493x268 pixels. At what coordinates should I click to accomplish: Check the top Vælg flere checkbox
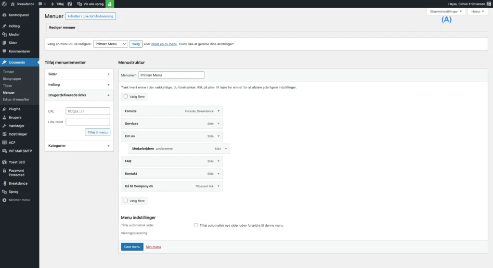[126, 97]
